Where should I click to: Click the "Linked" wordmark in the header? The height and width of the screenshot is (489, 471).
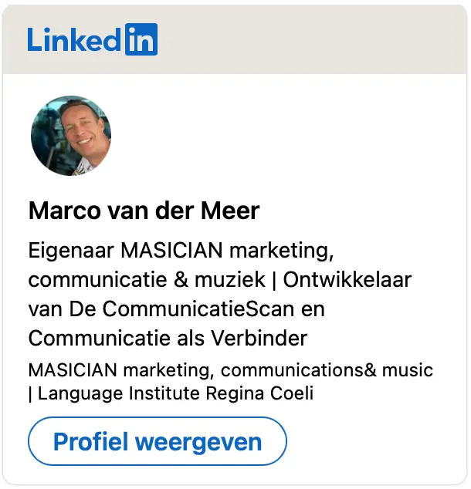[x=74, y=39]
